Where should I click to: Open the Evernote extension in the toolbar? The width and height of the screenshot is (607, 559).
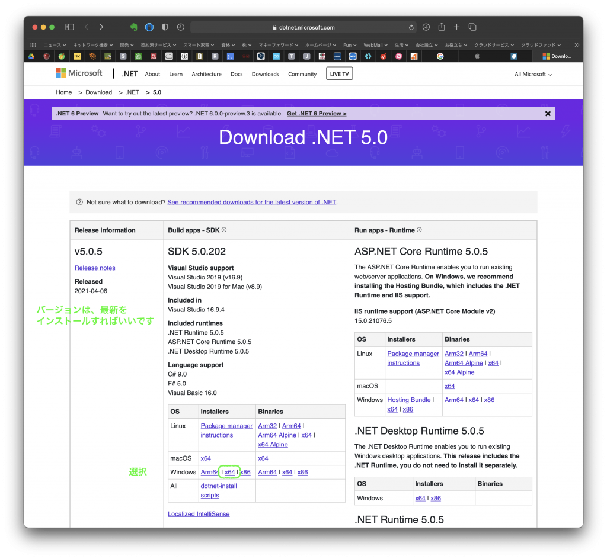pyautogui.click(x=134, y=27)
